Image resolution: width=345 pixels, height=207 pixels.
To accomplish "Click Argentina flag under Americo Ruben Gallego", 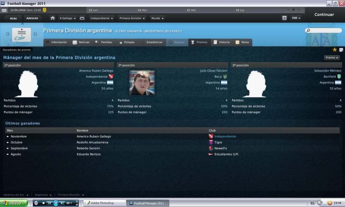I will tap(110, 83).
